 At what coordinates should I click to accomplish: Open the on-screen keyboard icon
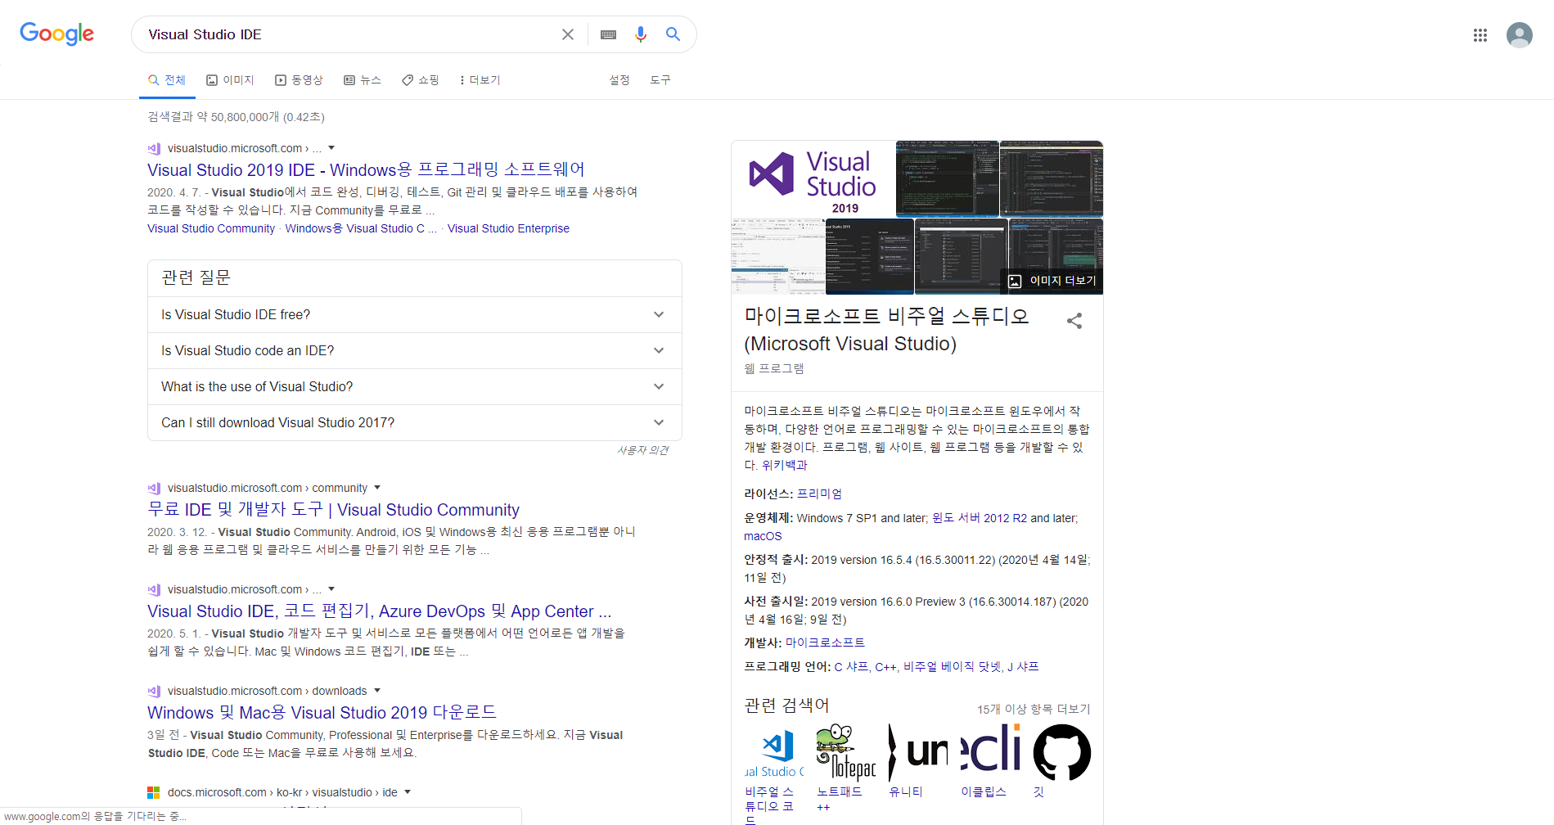pos(608,34)
